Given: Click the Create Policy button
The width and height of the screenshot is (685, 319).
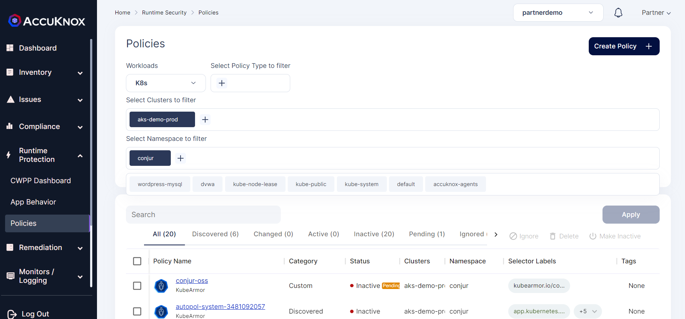Looking at the screenshot, I should 624,46.
